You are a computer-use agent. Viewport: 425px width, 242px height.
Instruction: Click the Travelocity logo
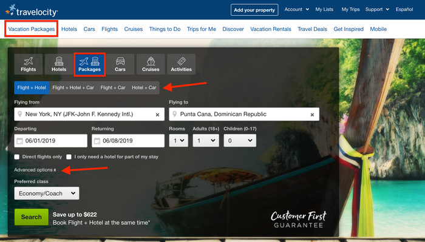pos(32,11)
